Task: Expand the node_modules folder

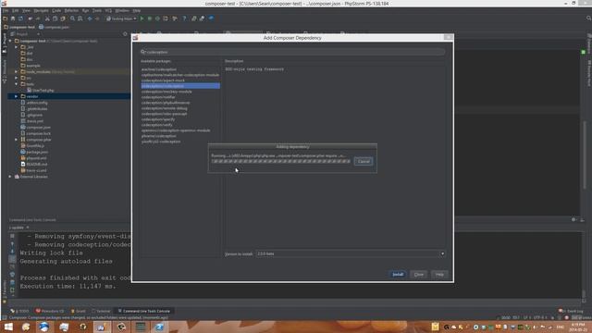Action: pyautogui.click(x=17, y=72)
